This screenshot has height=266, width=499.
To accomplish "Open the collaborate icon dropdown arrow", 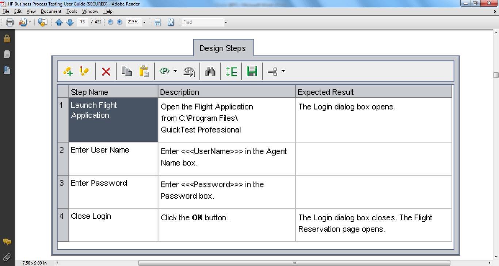I will tap(30, 22).
